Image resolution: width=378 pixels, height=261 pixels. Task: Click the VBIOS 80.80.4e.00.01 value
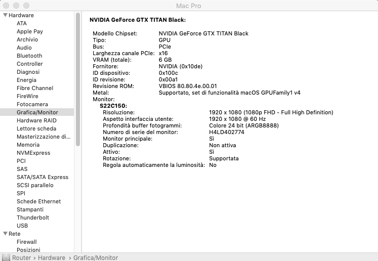pos(188,86)
